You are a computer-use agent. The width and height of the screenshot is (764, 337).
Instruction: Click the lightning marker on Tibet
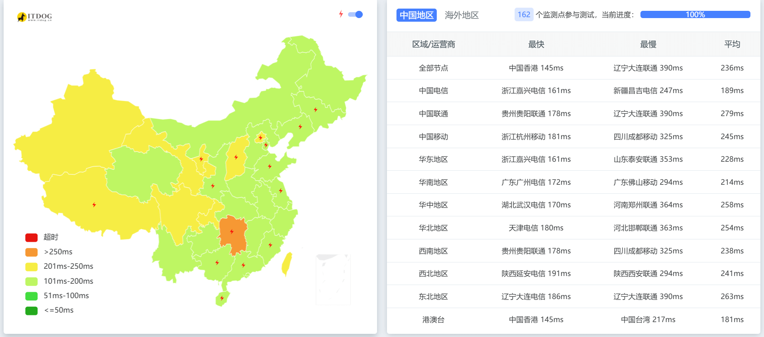(94, 205)
